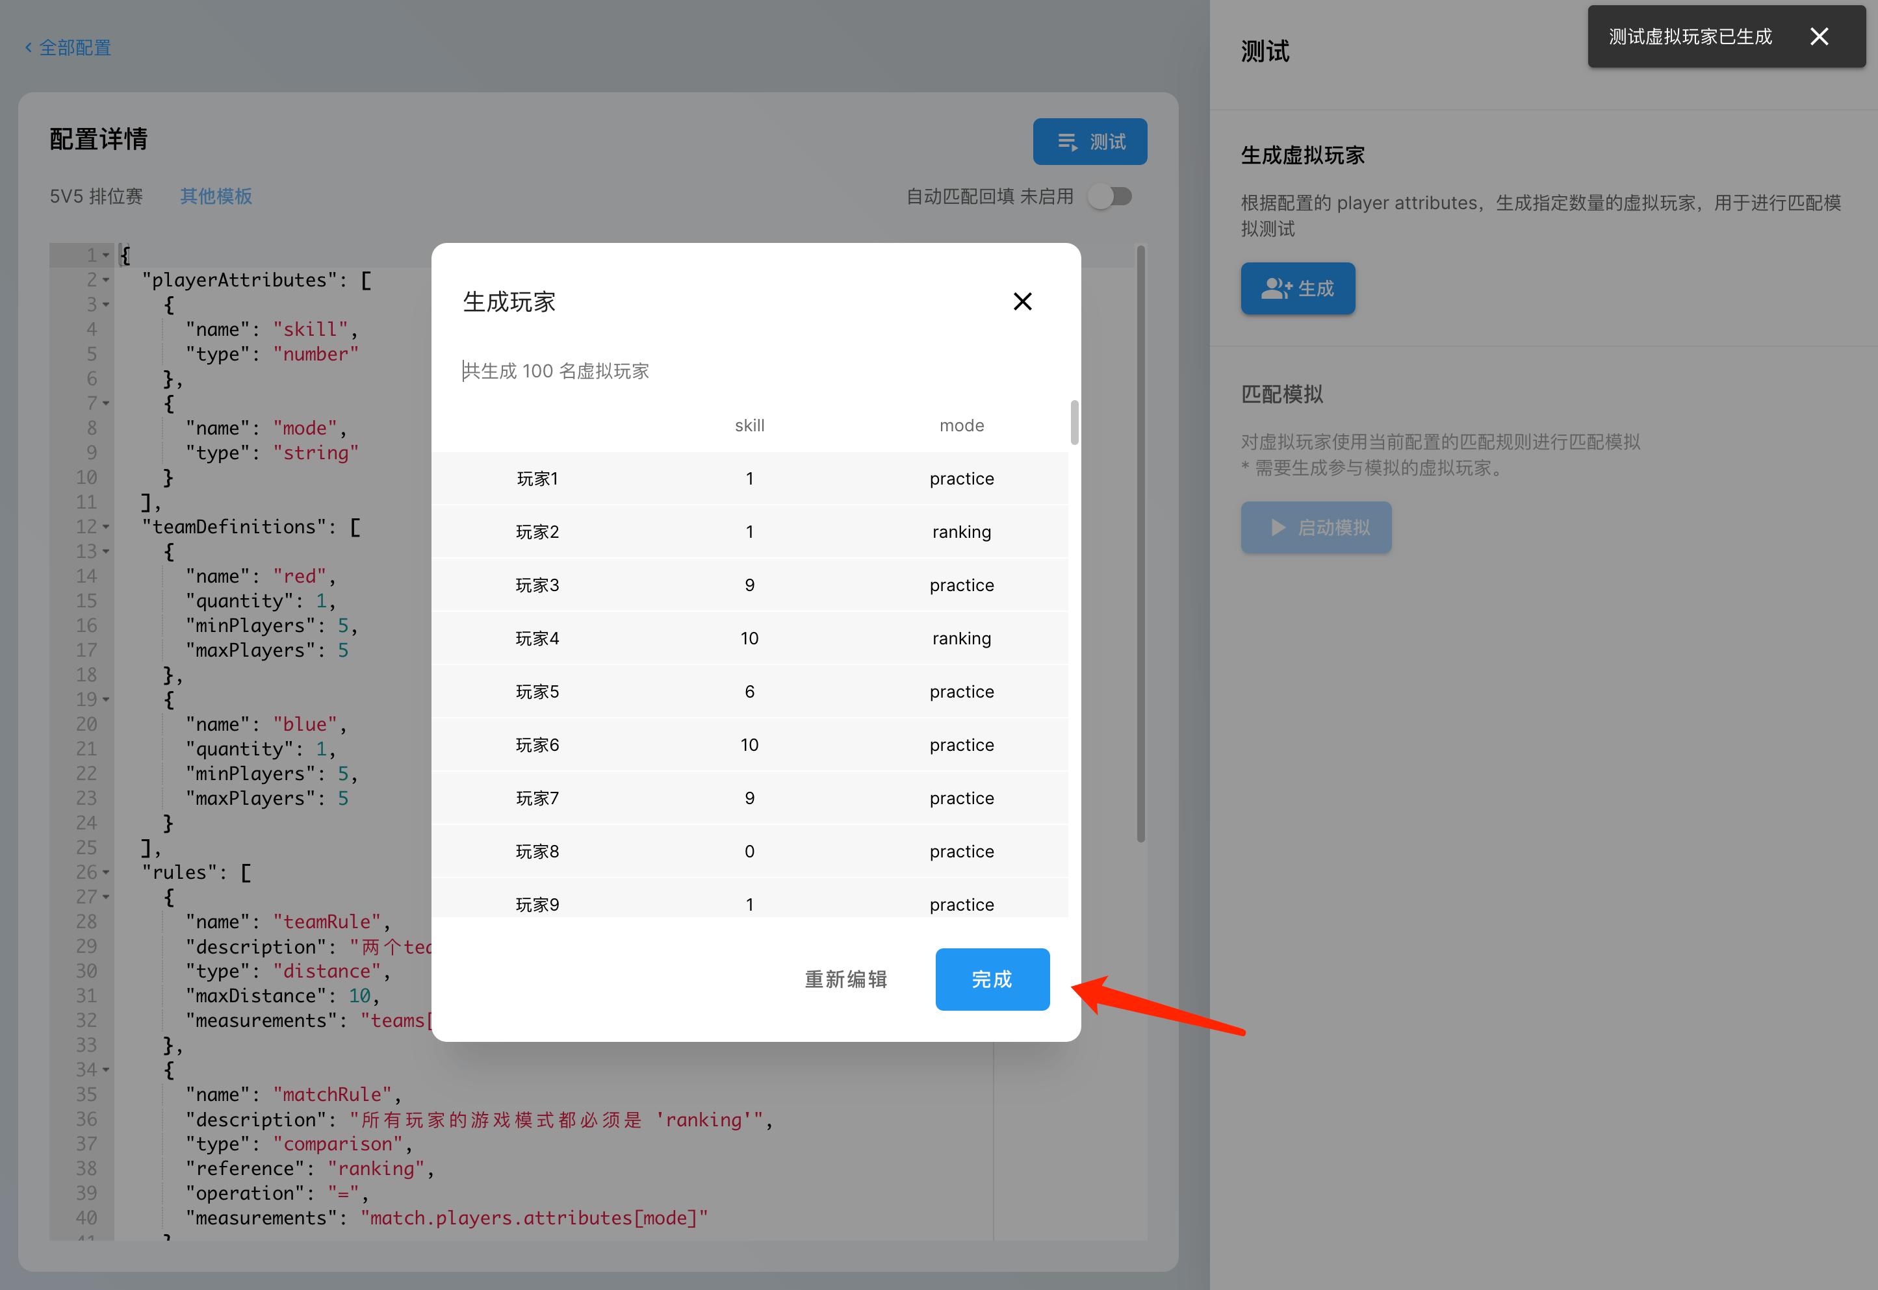Click the 完成 button
The height and width of the screenshot is (1290, 1878).
click(x=991, y=979)
